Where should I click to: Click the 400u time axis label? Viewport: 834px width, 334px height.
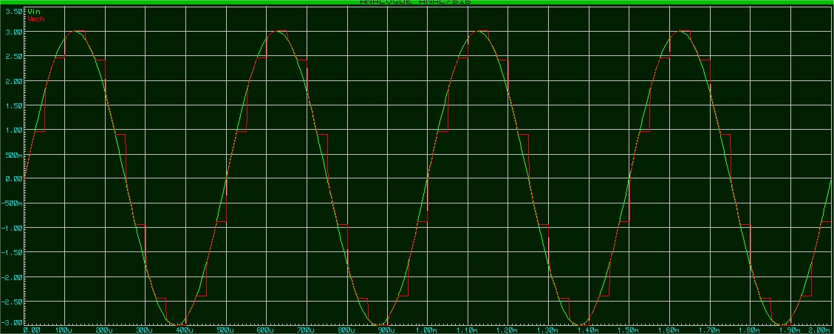[185, 330]
